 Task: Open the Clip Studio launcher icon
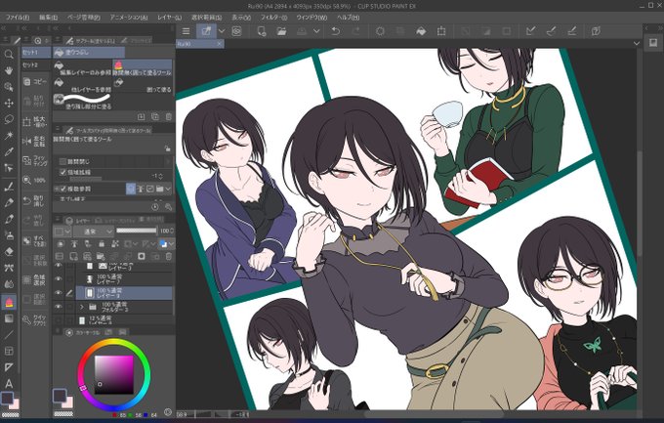pyautogui.click(x=236, y=31)
